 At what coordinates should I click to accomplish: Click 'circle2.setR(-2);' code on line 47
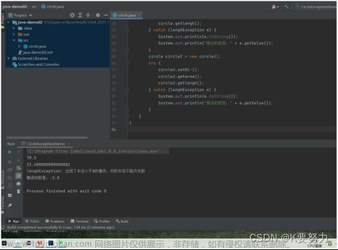click(x=178, y=70)
